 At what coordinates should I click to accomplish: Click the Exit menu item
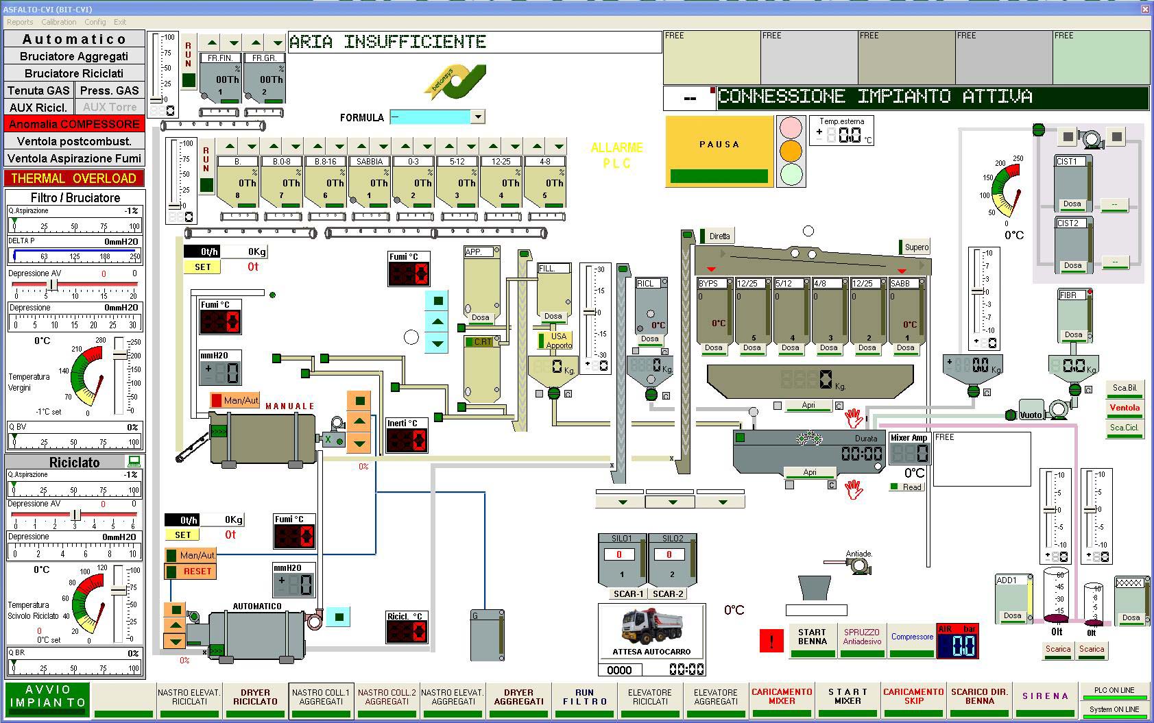120,22
